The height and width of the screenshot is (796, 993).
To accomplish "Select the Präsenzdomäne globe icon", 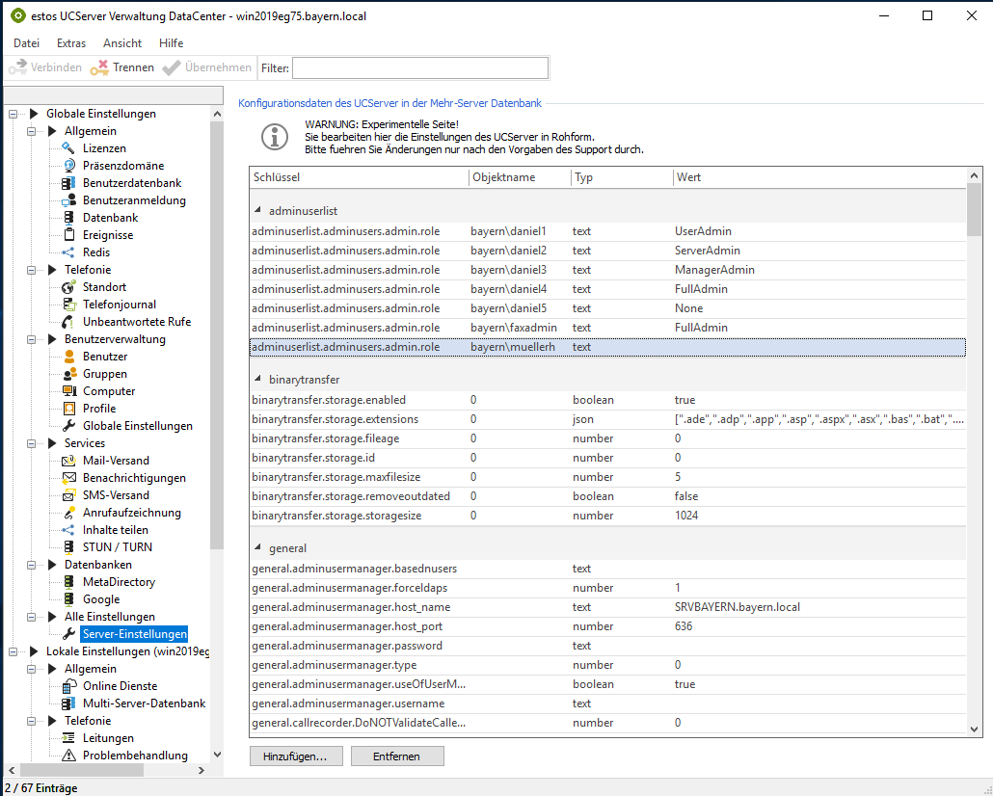I will point(68,166).
